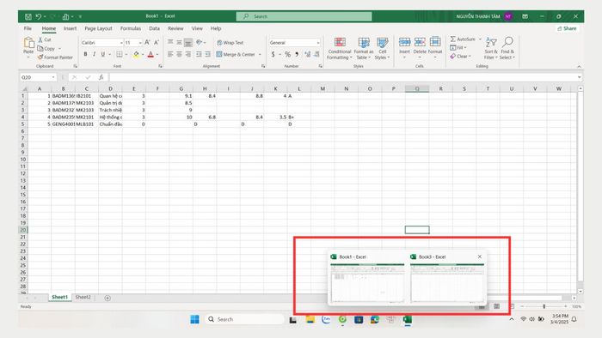The height and width of the screenshot is (338, 602).
Task: Open Cell Styles gallery
Action: click(x=383, y=48)
